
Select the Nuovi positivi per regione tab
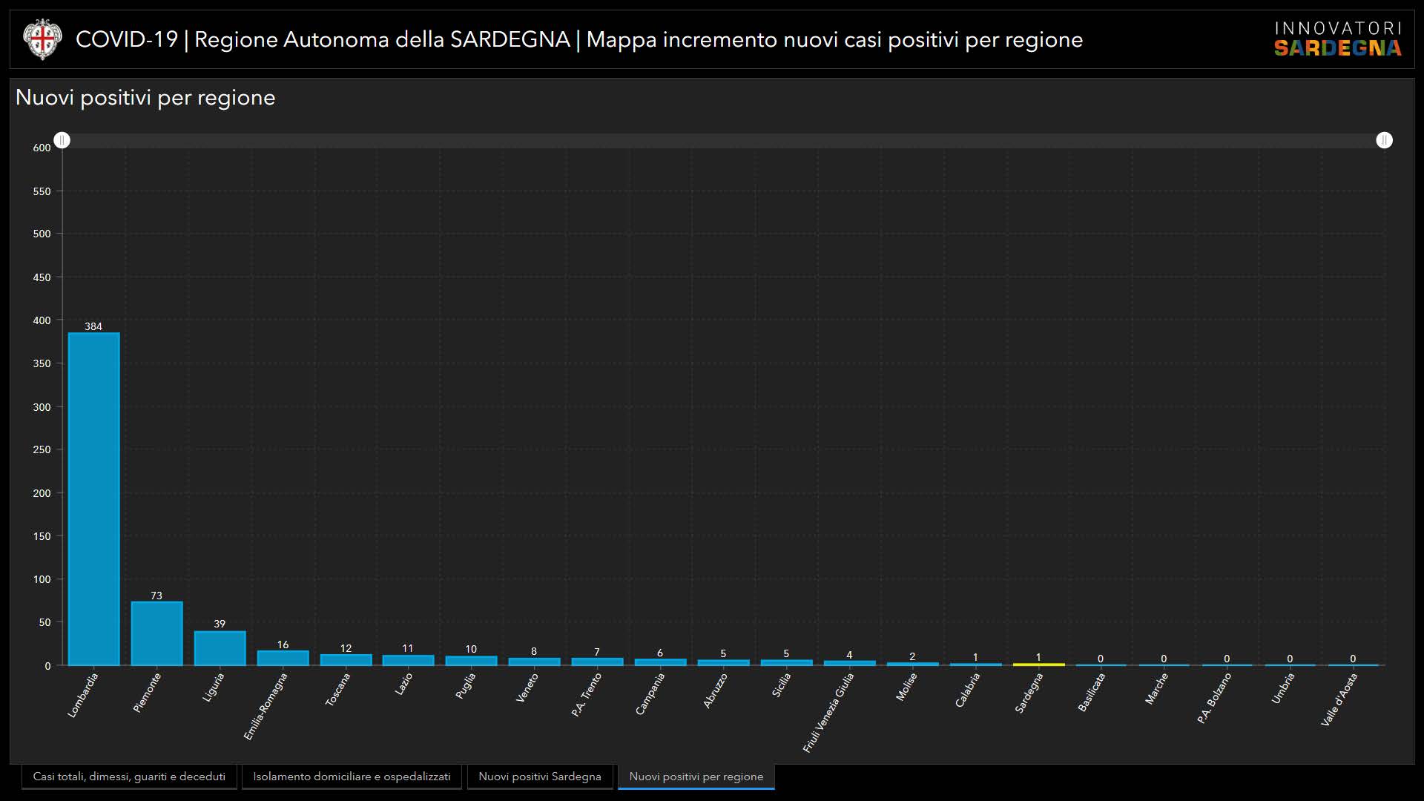(x=696, y=777)
